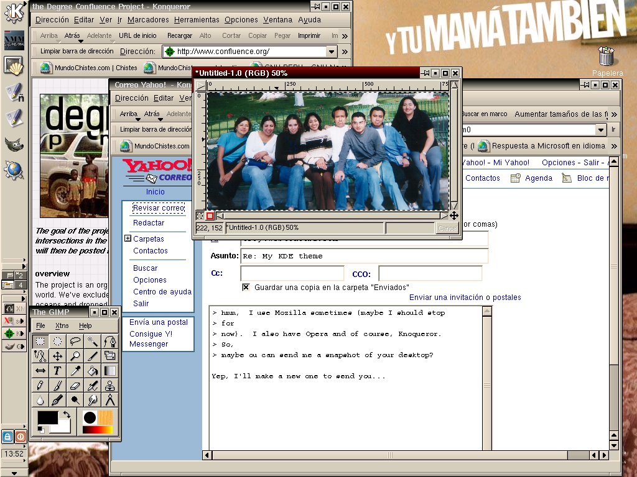The height and width of the screenshot is (477, 637).
Task: Choose the Crop knife tool in GIMP
Action: (93, 356)
